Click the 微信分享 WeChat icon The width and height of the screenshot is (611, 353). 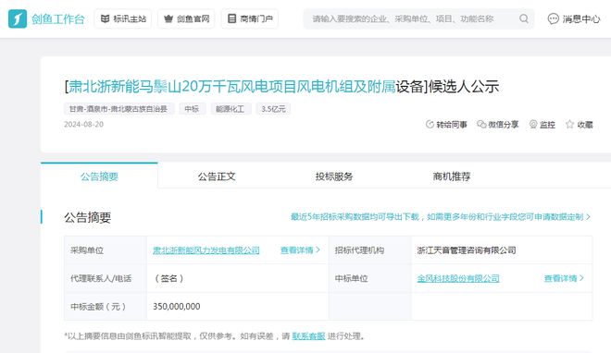(481, 125)
